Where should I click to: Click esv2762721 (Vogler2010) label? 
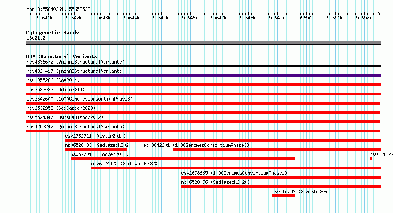point(95,136)
